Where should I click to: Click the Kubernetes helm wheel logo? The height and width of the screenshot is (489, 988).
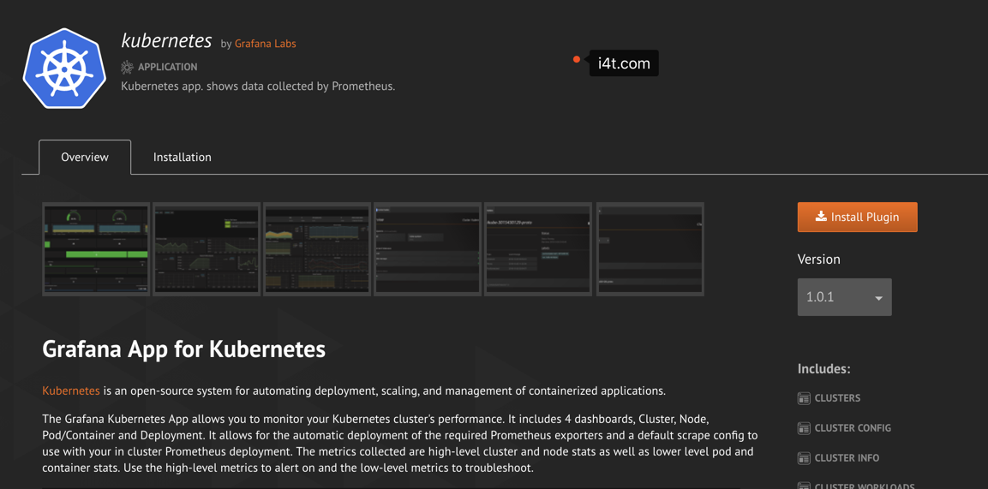pos(64,69)
